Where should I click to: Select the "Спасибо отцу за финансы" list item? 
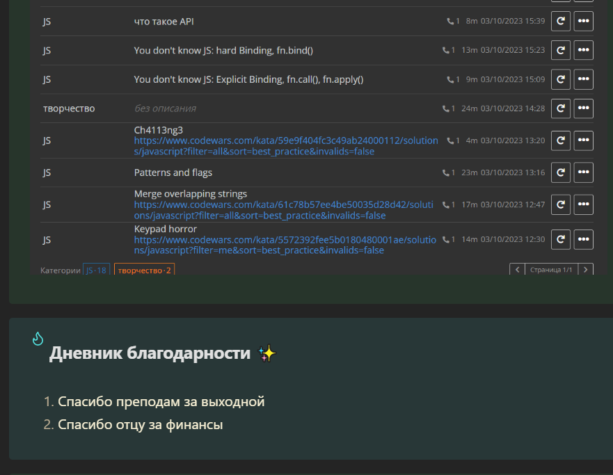click(140, 424)
